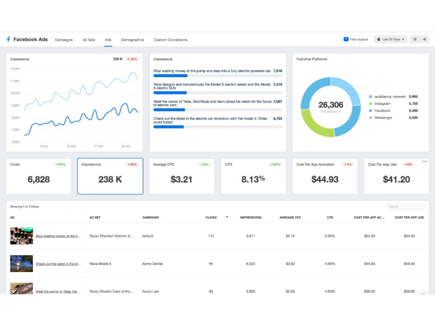Click the 6,523 impressions table cell
Image resolution: width=435 pixels, height=326 pixels.
coord(251,264)
